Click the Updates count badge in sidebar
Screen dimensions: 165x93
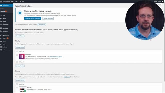6,11
